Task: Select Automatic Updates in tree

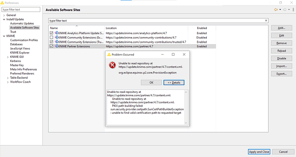Action: click(x=22, y=24)
